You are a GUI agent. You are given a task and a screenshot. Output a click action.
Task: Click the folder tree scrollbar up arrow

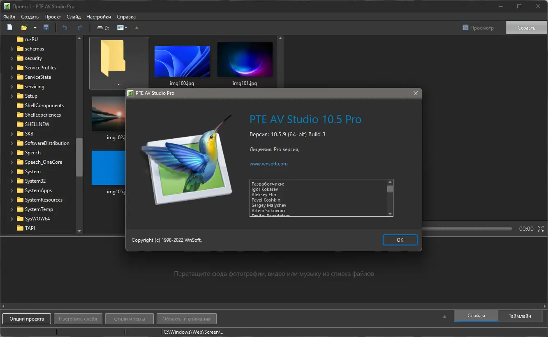coord(79,39)
